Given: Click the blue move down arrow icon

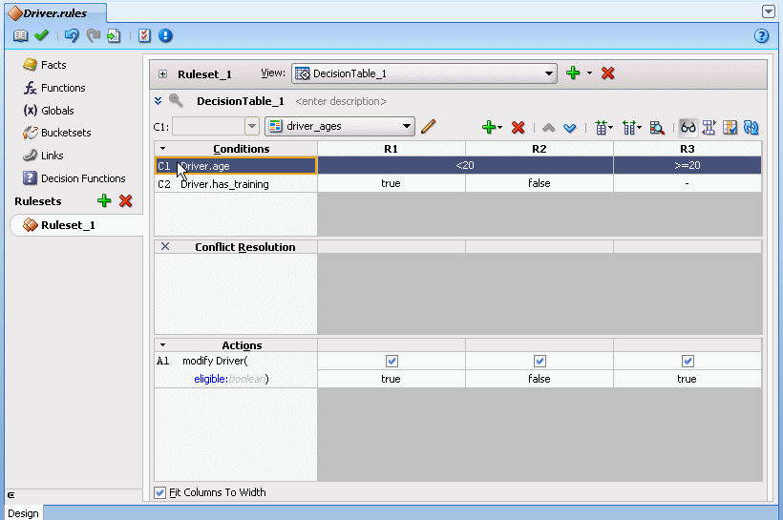Looking at the screenshot, I should (570, 128).
